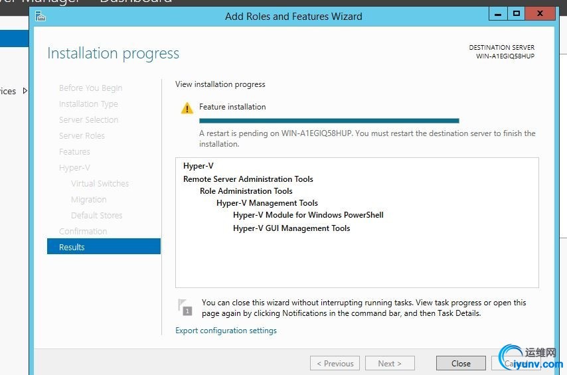This screenshot has height=375, width=567.
Task: Select the Server Selection step
Action: tap(88, 119)
